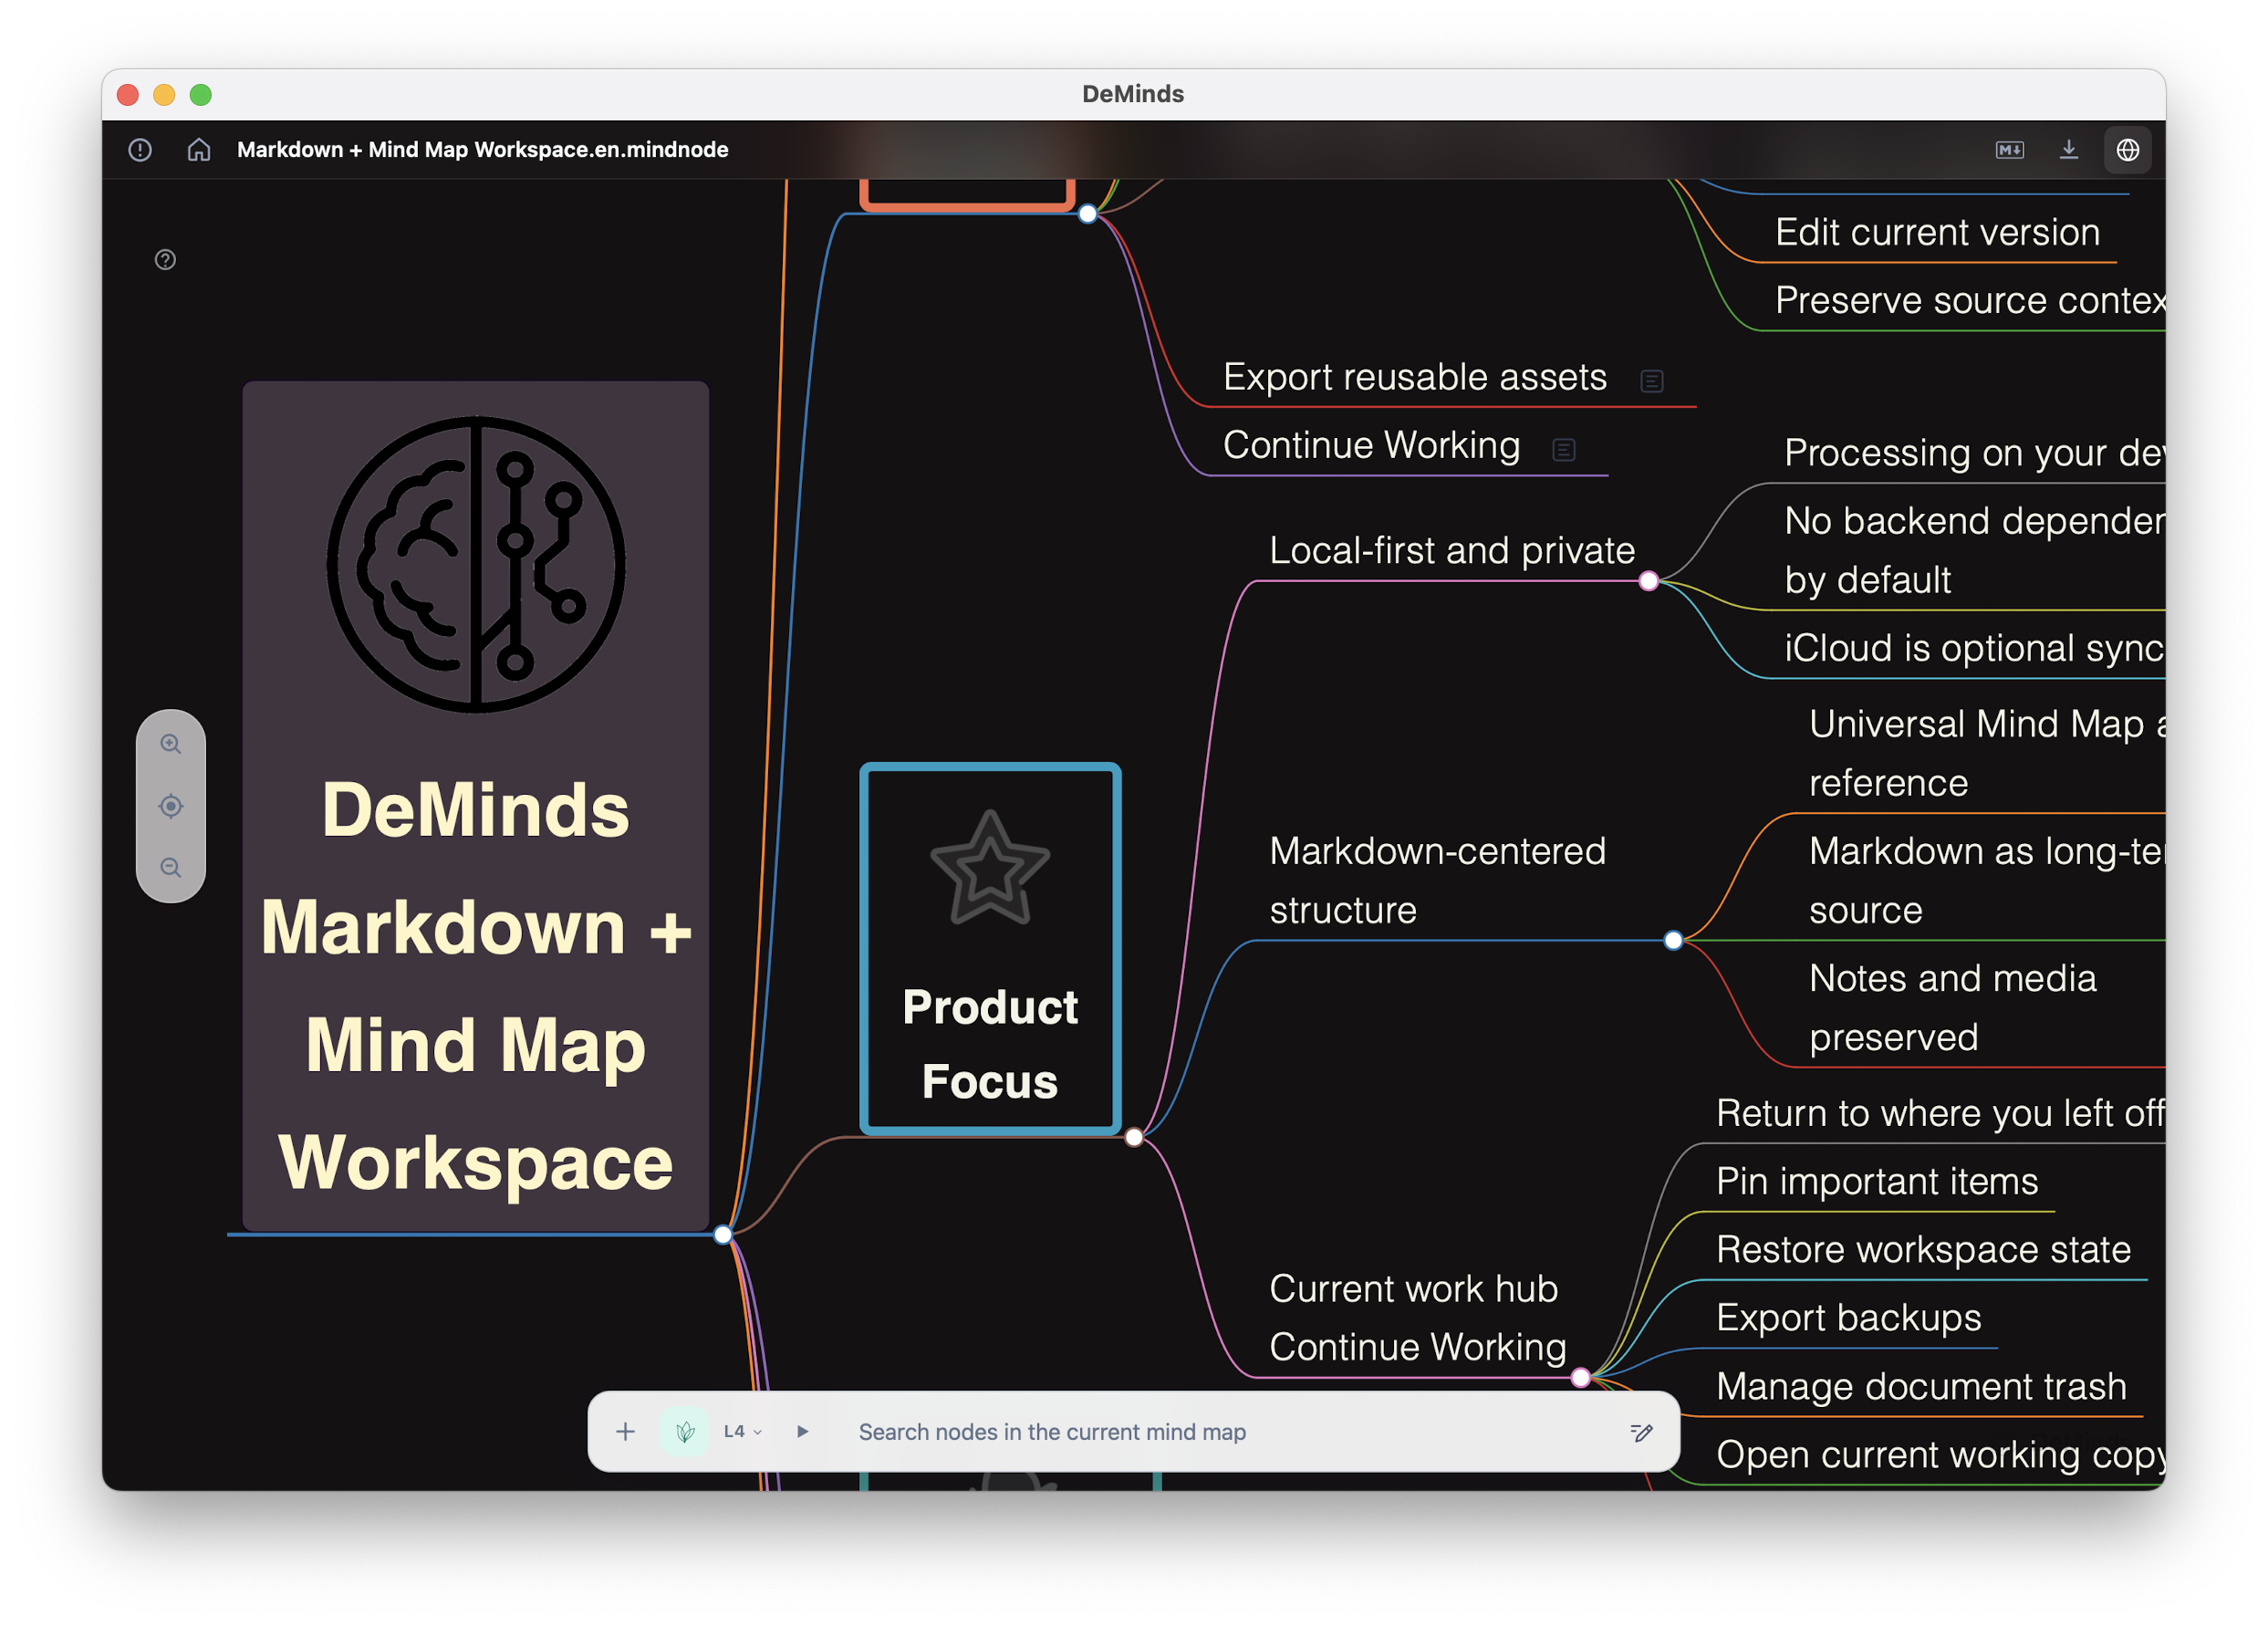The width and height of the screenshot is (2268, 1626).
Task: Select the 'Markdown as long-term source' node
Action: (x=1986, y=880)
